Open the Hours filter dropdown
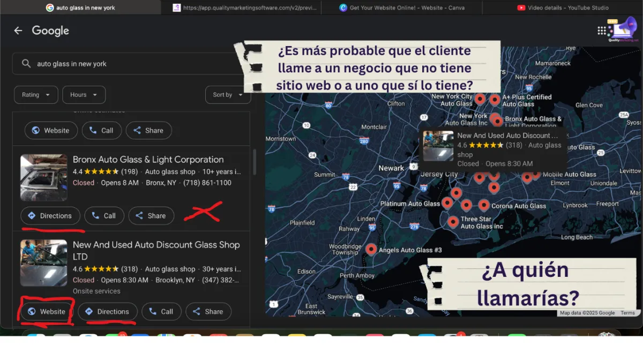 (84, 95)
